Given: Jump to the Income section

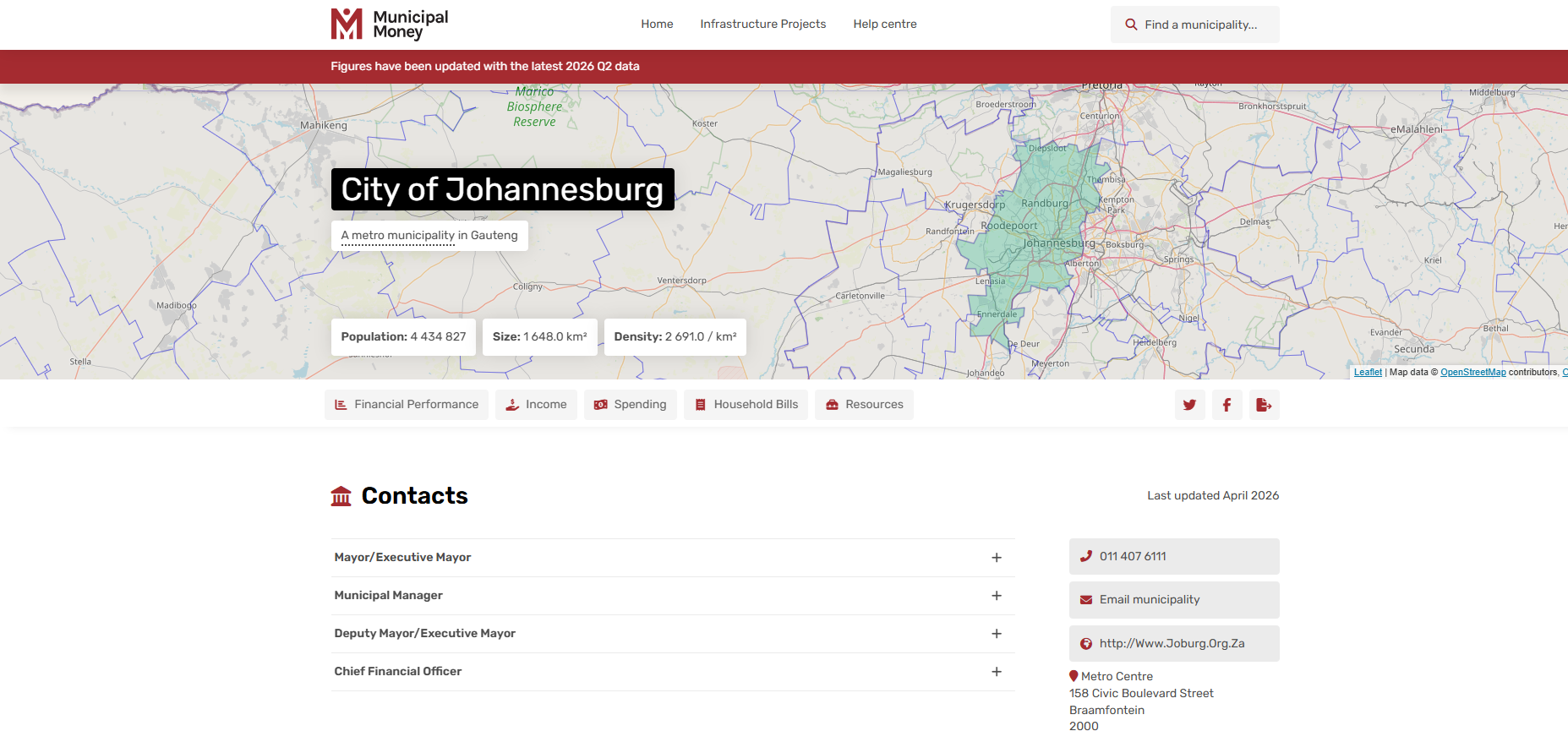Looking at the screenshot, I should 536,405.
